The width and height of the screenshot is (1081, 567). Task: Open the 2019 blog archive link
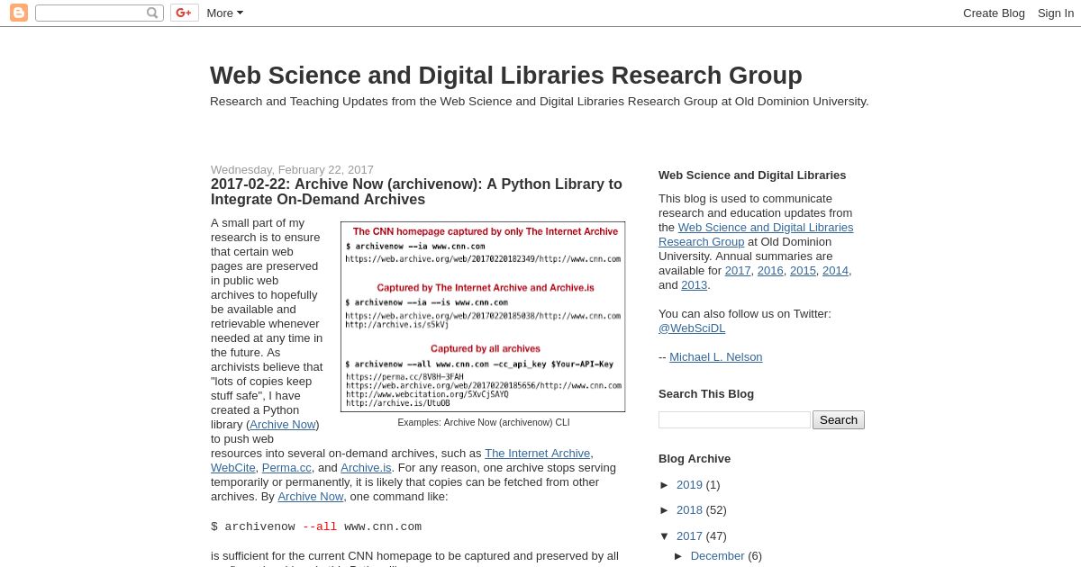tap(689, 485)
